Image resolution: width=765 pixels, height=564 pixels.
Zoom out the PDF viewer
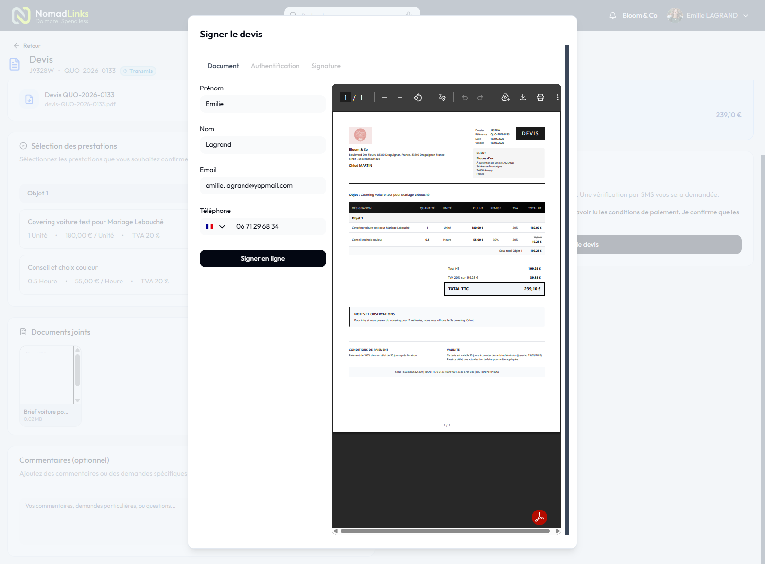pos(384,97)
